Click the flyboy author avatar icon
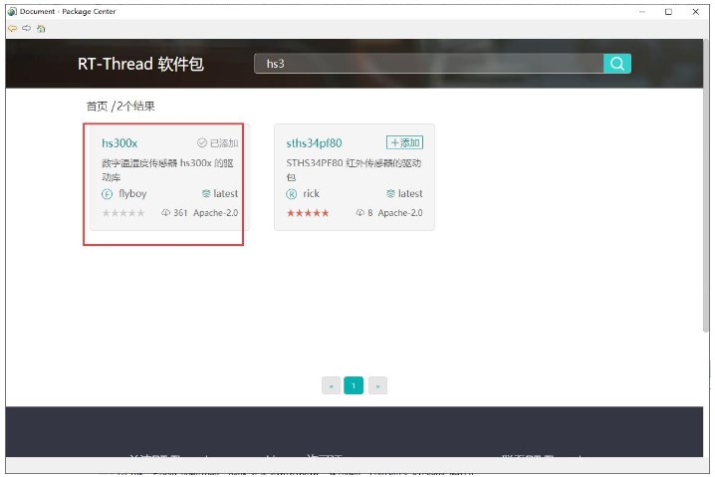715x477 pixels. coord(107,194)
